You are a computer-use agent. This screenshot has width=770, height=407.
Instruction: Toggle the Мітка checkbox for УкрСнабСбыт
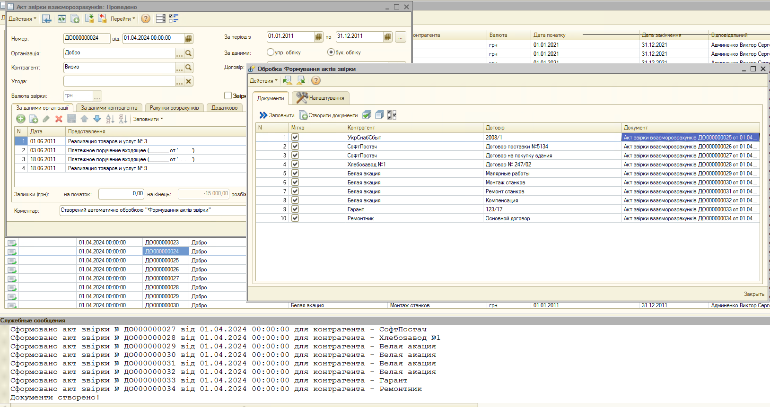[295, 137]
